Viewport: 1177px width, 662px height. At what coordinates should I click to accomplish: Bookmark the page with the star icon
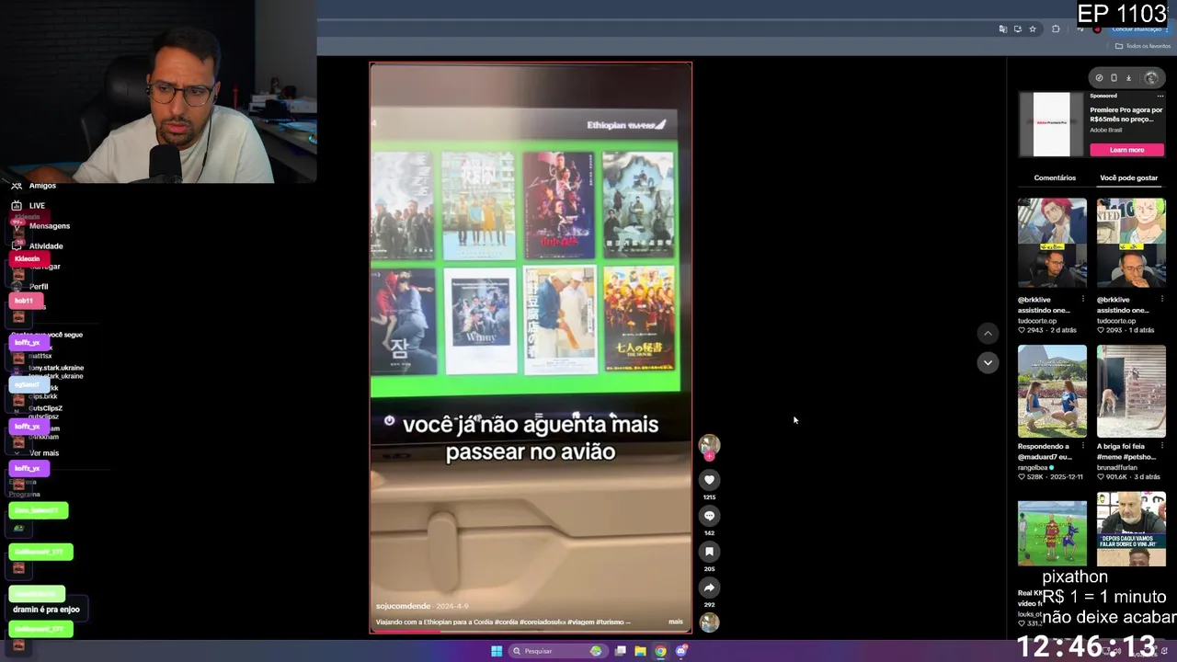click(x=1033, y=29)
